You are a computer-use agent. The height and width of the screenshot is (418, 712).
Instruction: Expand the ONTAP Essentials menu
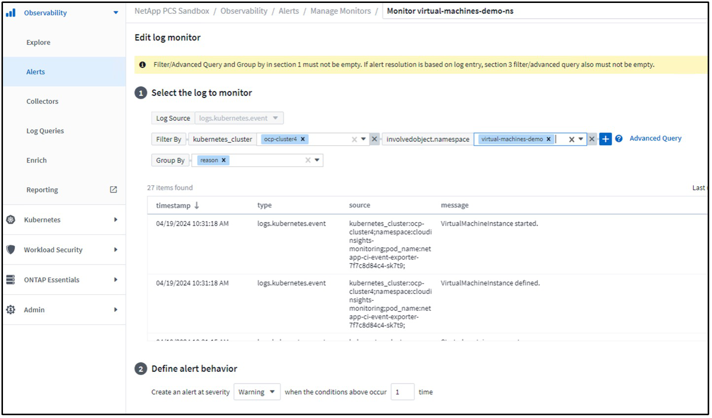point(115,280)
